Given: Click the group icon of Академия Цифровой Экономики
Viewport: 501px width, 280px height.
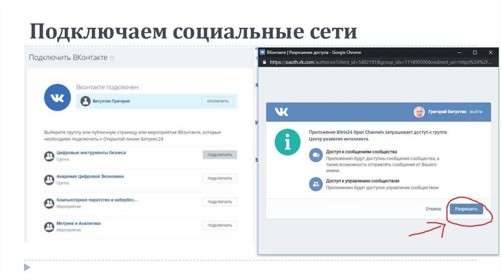Looking at the screenshot, I should [x=49, y=180].
